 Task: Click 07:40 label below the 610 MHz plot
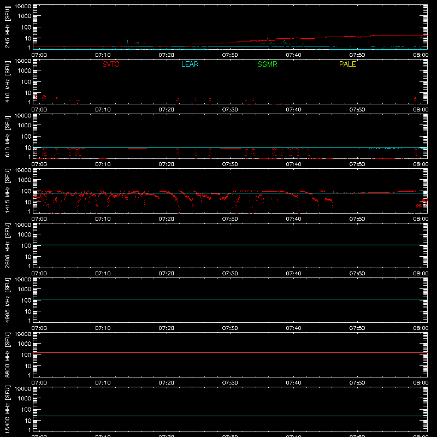[x=293, y=164]
